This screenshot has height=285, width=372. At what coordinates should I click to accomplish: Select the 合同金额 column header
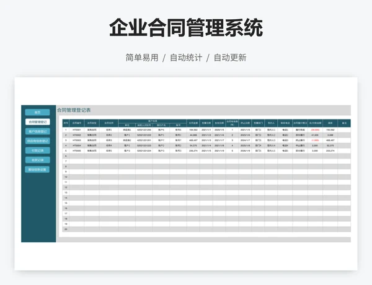point(193,123)
